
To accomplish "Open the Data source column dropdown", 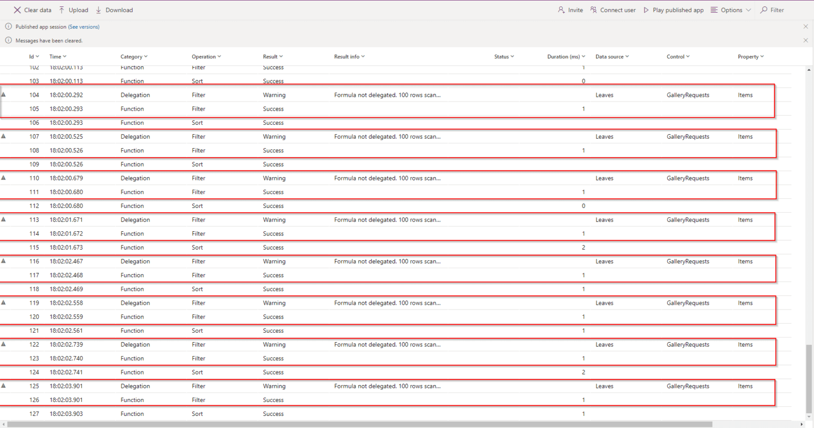I will click(x=627, y=56).
